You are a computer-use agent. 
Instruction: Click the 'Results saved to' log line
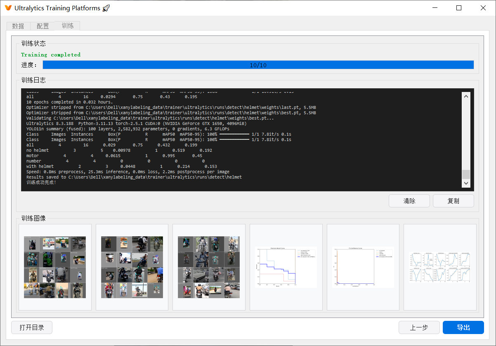(x=134, y=177)
